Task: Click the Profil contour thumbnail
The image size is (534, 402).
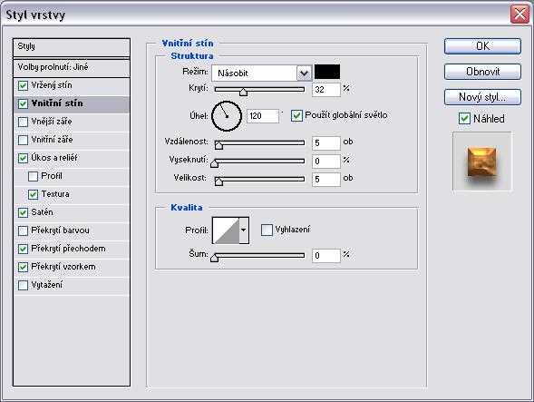Action: click(226, 230)
